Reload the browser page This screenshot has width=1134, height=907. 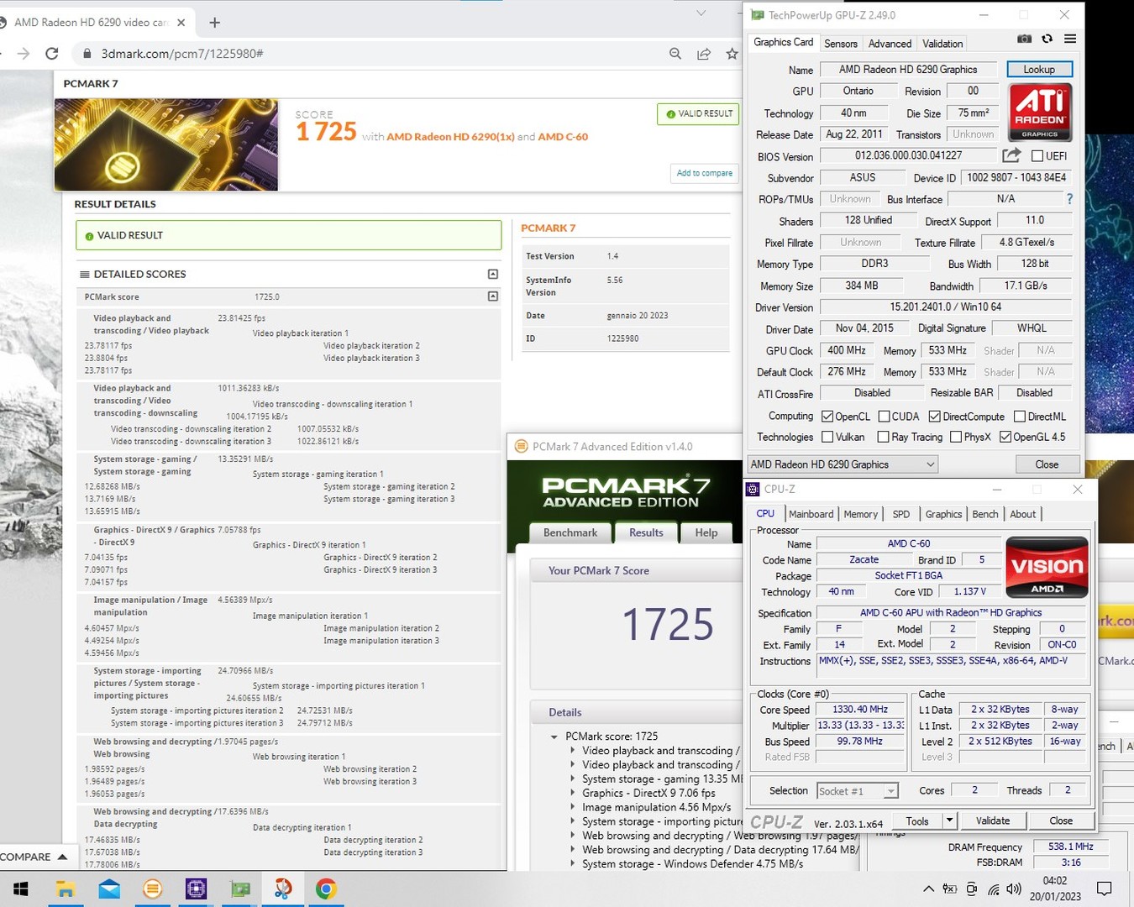52,54
